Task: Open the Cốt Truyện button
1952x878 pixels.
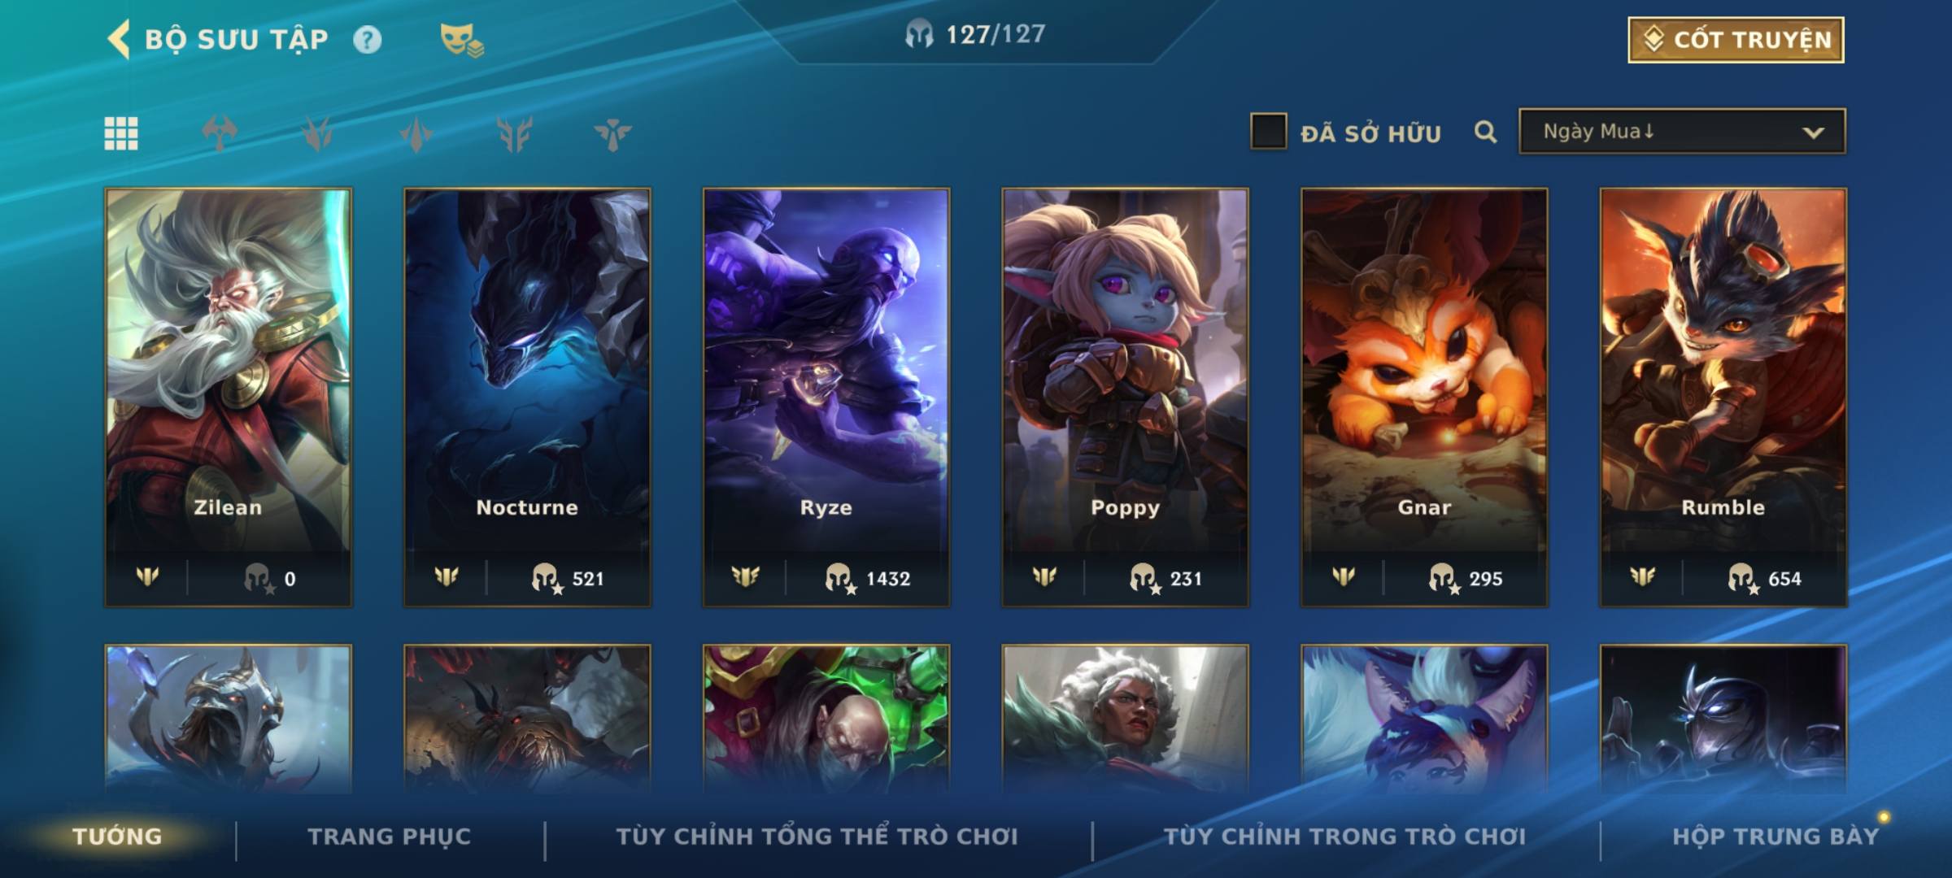Action: tap(1736, 40)
